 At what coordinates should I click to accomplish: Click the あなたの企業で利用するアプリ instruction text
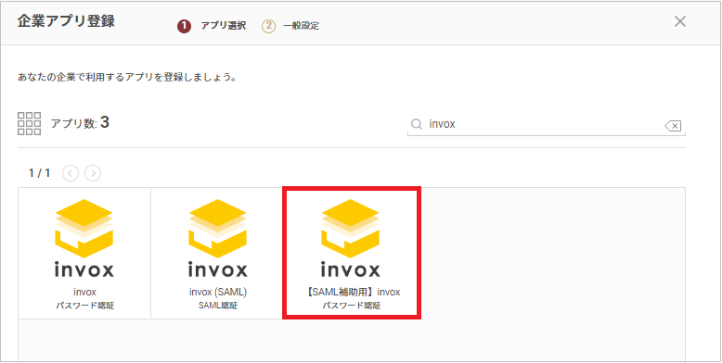[127, 77]
